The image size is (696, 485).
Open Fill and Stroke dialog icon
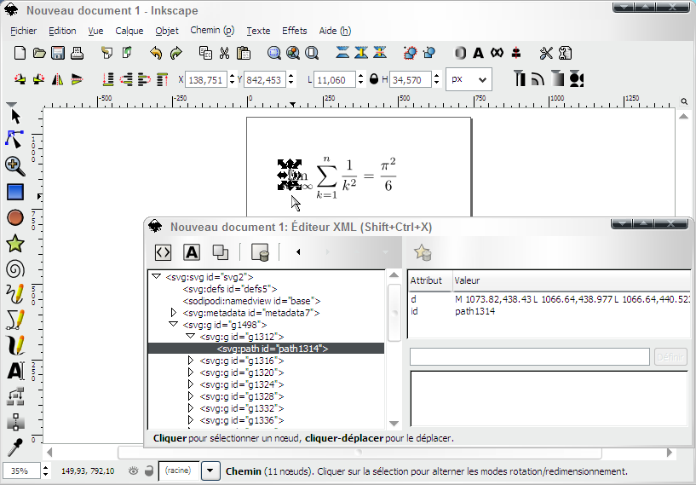click(460, 54)
